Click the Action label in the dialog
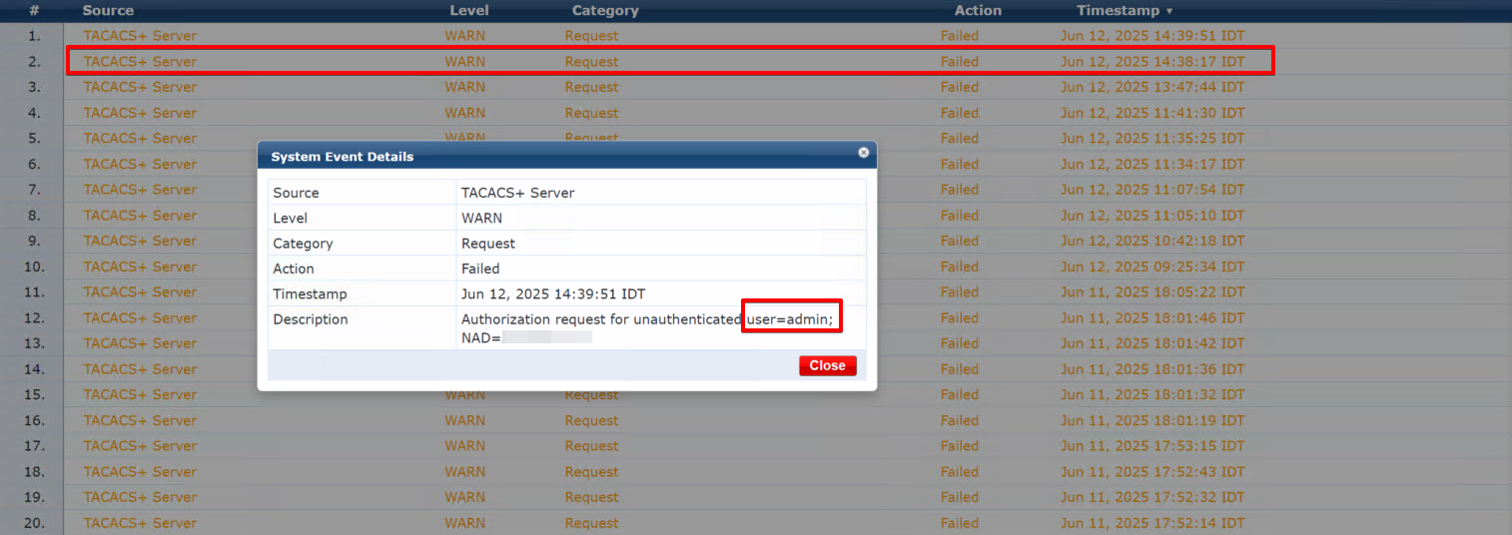The width and height of the screenshot is (1512, 535). point(294,268)
